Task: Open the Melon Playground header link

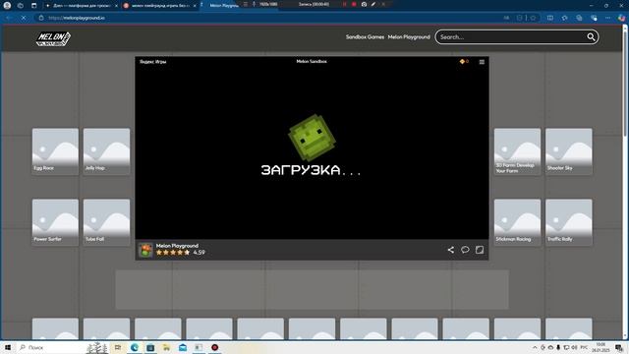Action: coord(409,37)
